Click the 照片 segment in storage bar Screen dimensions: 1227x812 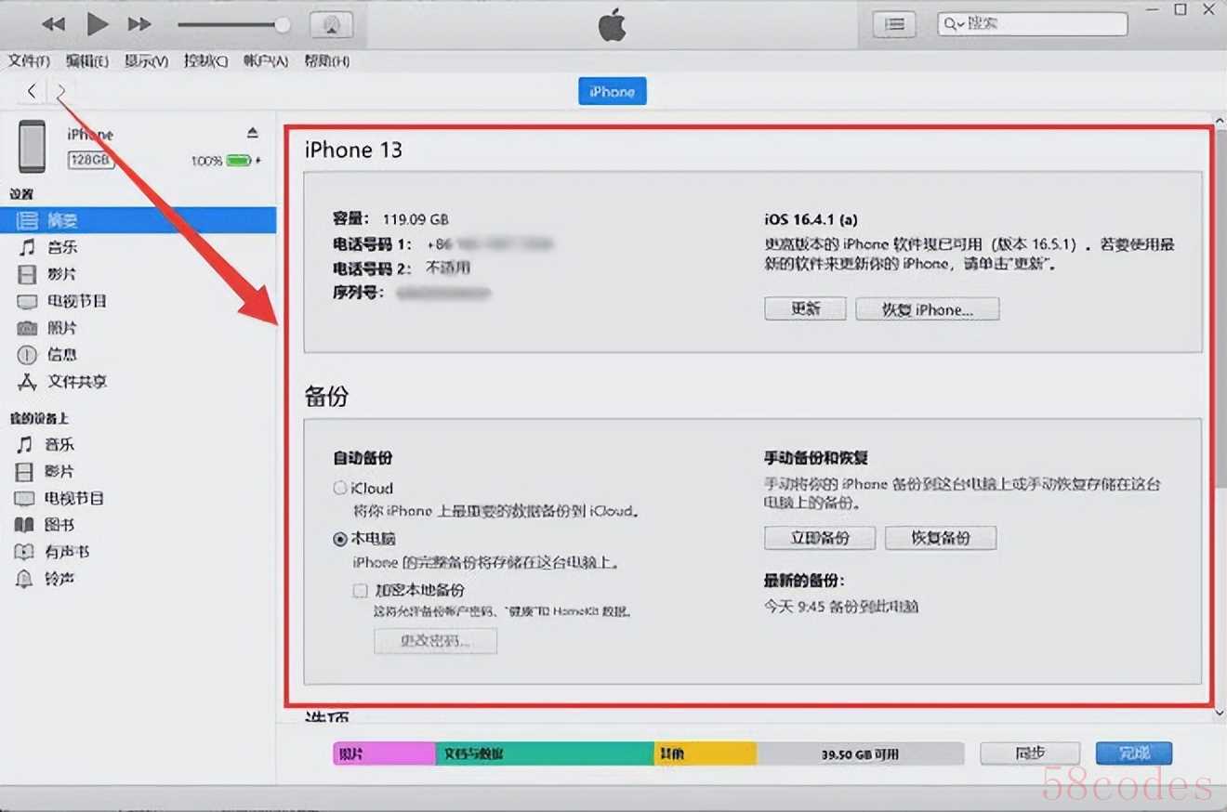tap(384, 753)
